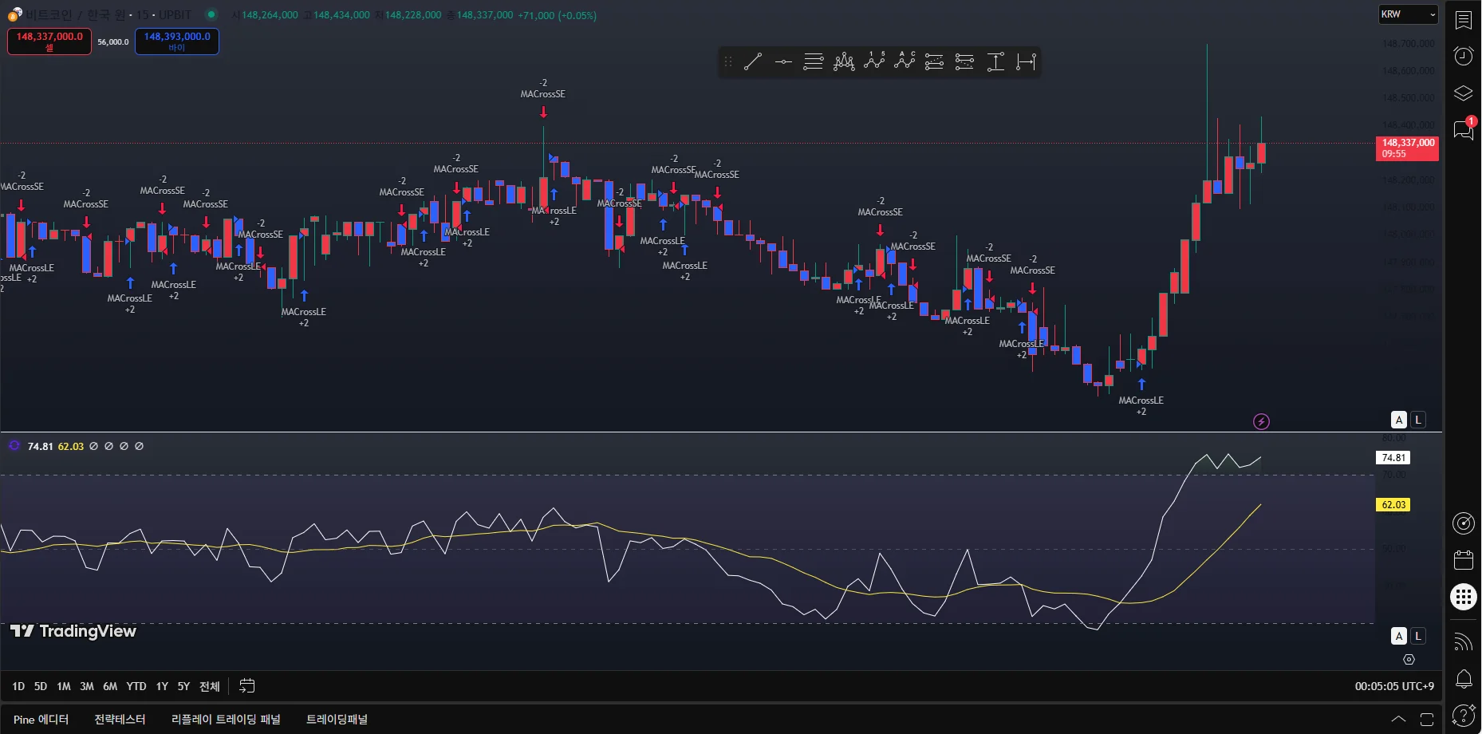Click the RSI legend value 74.81

point(40,446)
